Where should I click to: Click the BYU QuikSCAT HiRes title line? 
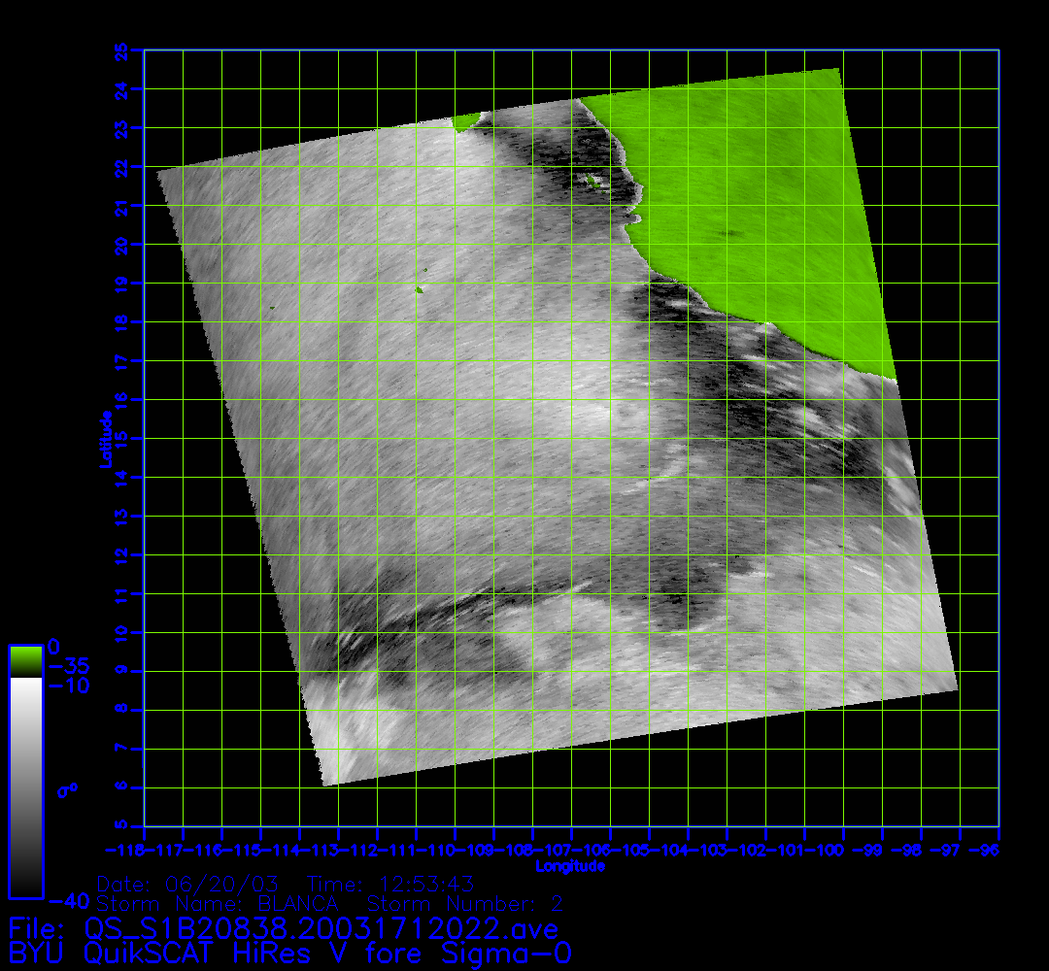[x=289, y=953]
